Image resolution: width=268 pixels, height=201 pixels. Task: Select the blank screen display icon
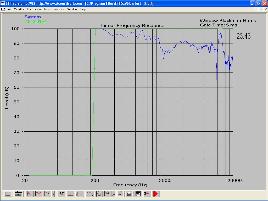8,194
